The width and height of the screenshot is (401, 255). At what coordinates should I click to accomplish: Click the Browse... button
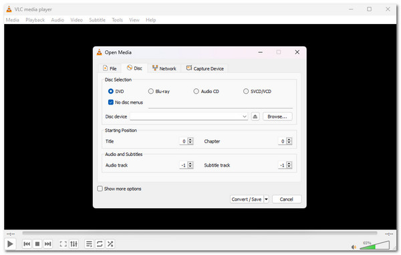pos(277,116)
